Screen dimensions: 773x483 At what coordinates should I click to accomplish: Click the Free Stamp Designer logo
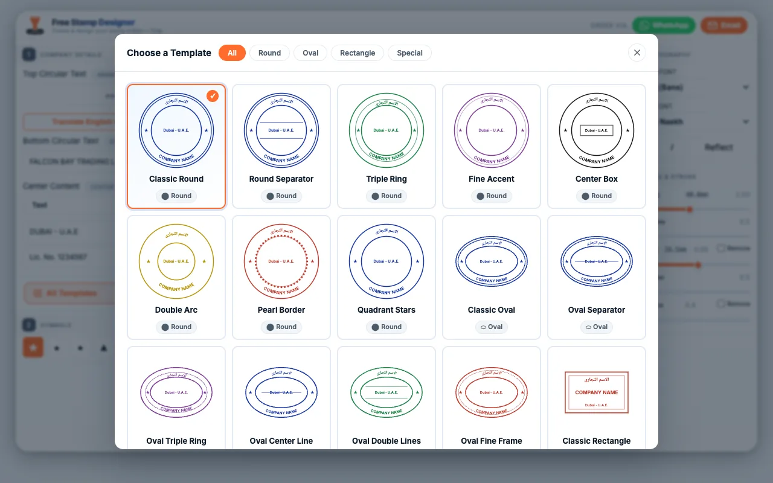pos(34,25)
